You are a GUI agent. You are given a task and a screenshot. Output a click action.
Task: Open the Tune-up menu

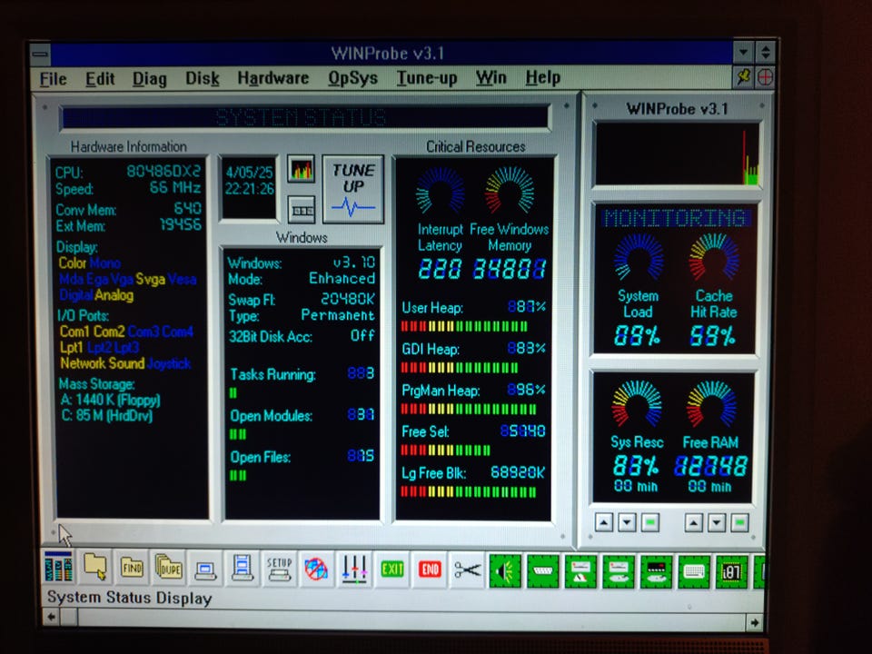(x=427, y=78)
